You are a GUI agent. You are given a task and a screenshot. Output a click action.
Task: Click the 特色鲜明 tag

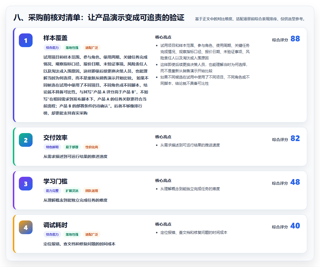click(52, 147)
